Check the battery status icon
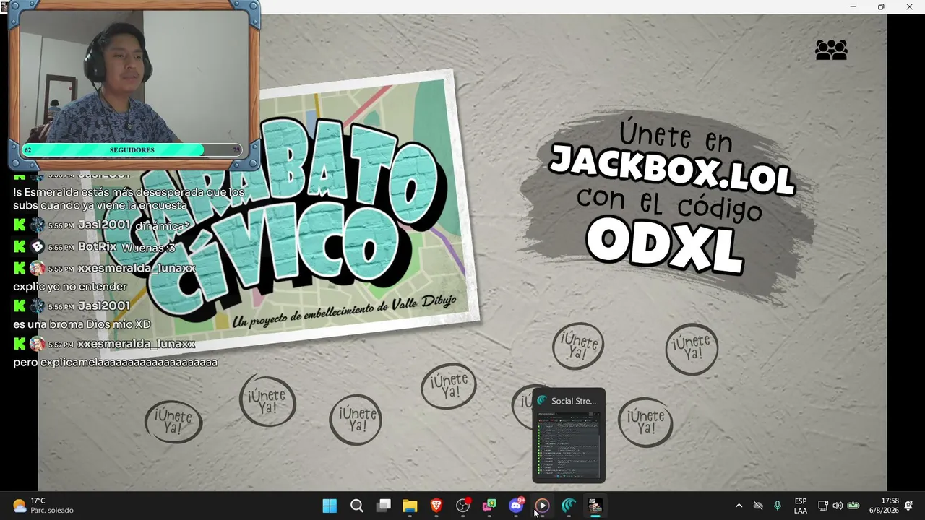 coord(853,506)
